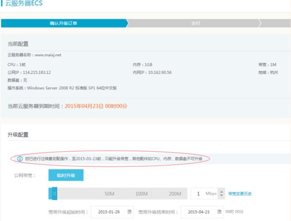Image resolution: width=291 pixels, height=221 pixels.
Task: Click the info icon in the upgrade notice
Action: click(x=19, y=159)
